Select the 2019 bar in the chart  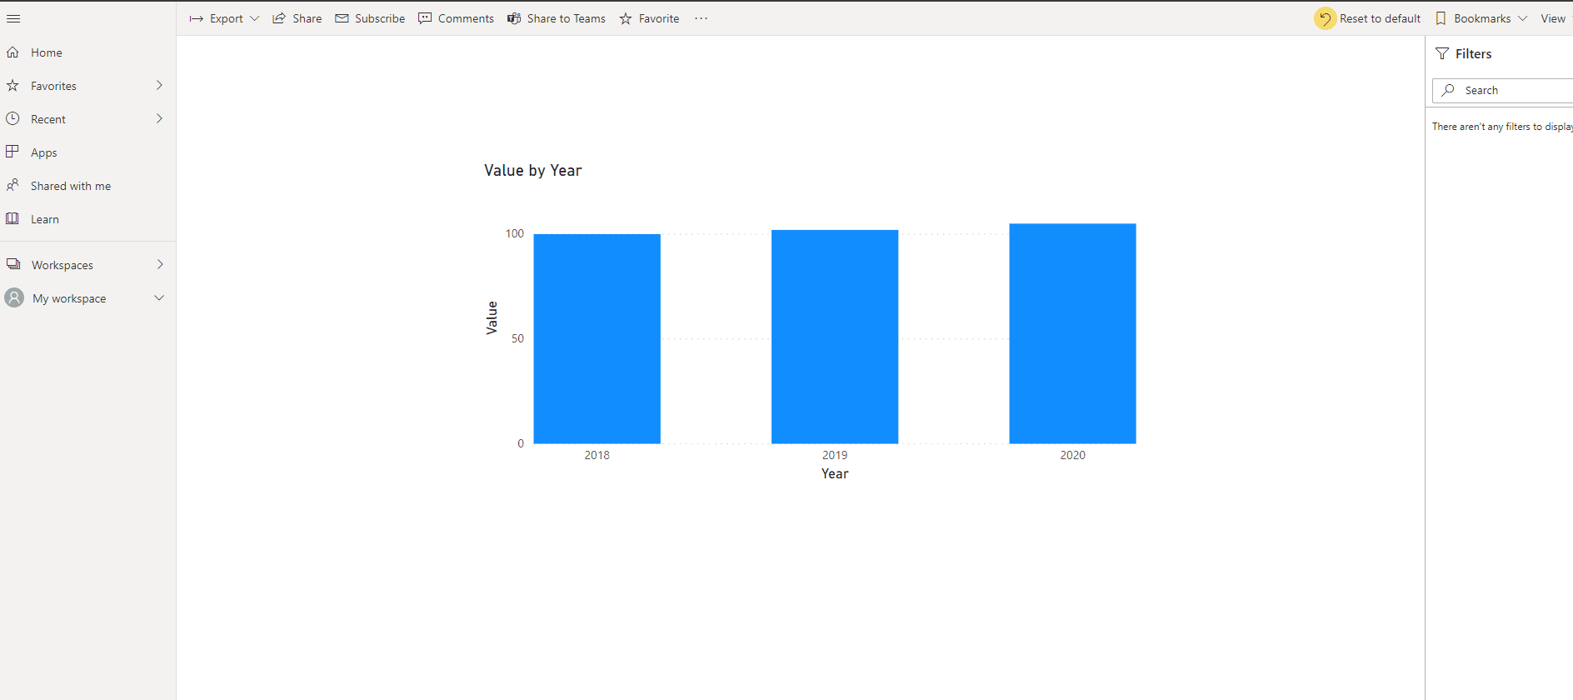pyautogui.click(x=835, y=337)
